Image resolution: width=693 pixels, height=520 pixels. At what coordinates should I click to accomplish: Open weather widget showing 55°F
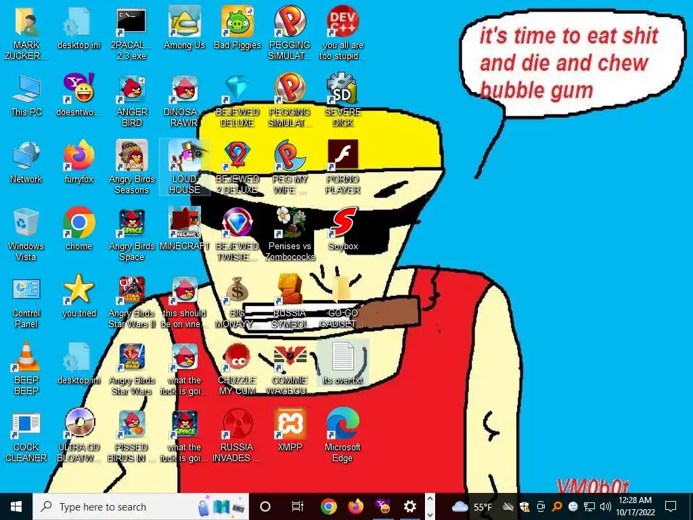pos(472,506)
